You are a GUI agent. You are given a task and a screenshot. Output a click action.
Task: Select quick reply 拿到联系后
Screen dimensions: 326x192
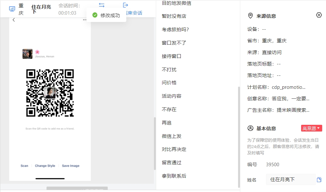coord(174,176)
